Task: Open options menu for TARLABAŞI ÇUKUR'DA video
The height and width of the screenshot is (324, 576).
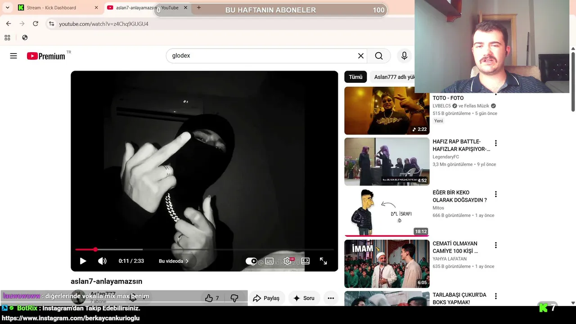Action: click(x=496, y=296)
